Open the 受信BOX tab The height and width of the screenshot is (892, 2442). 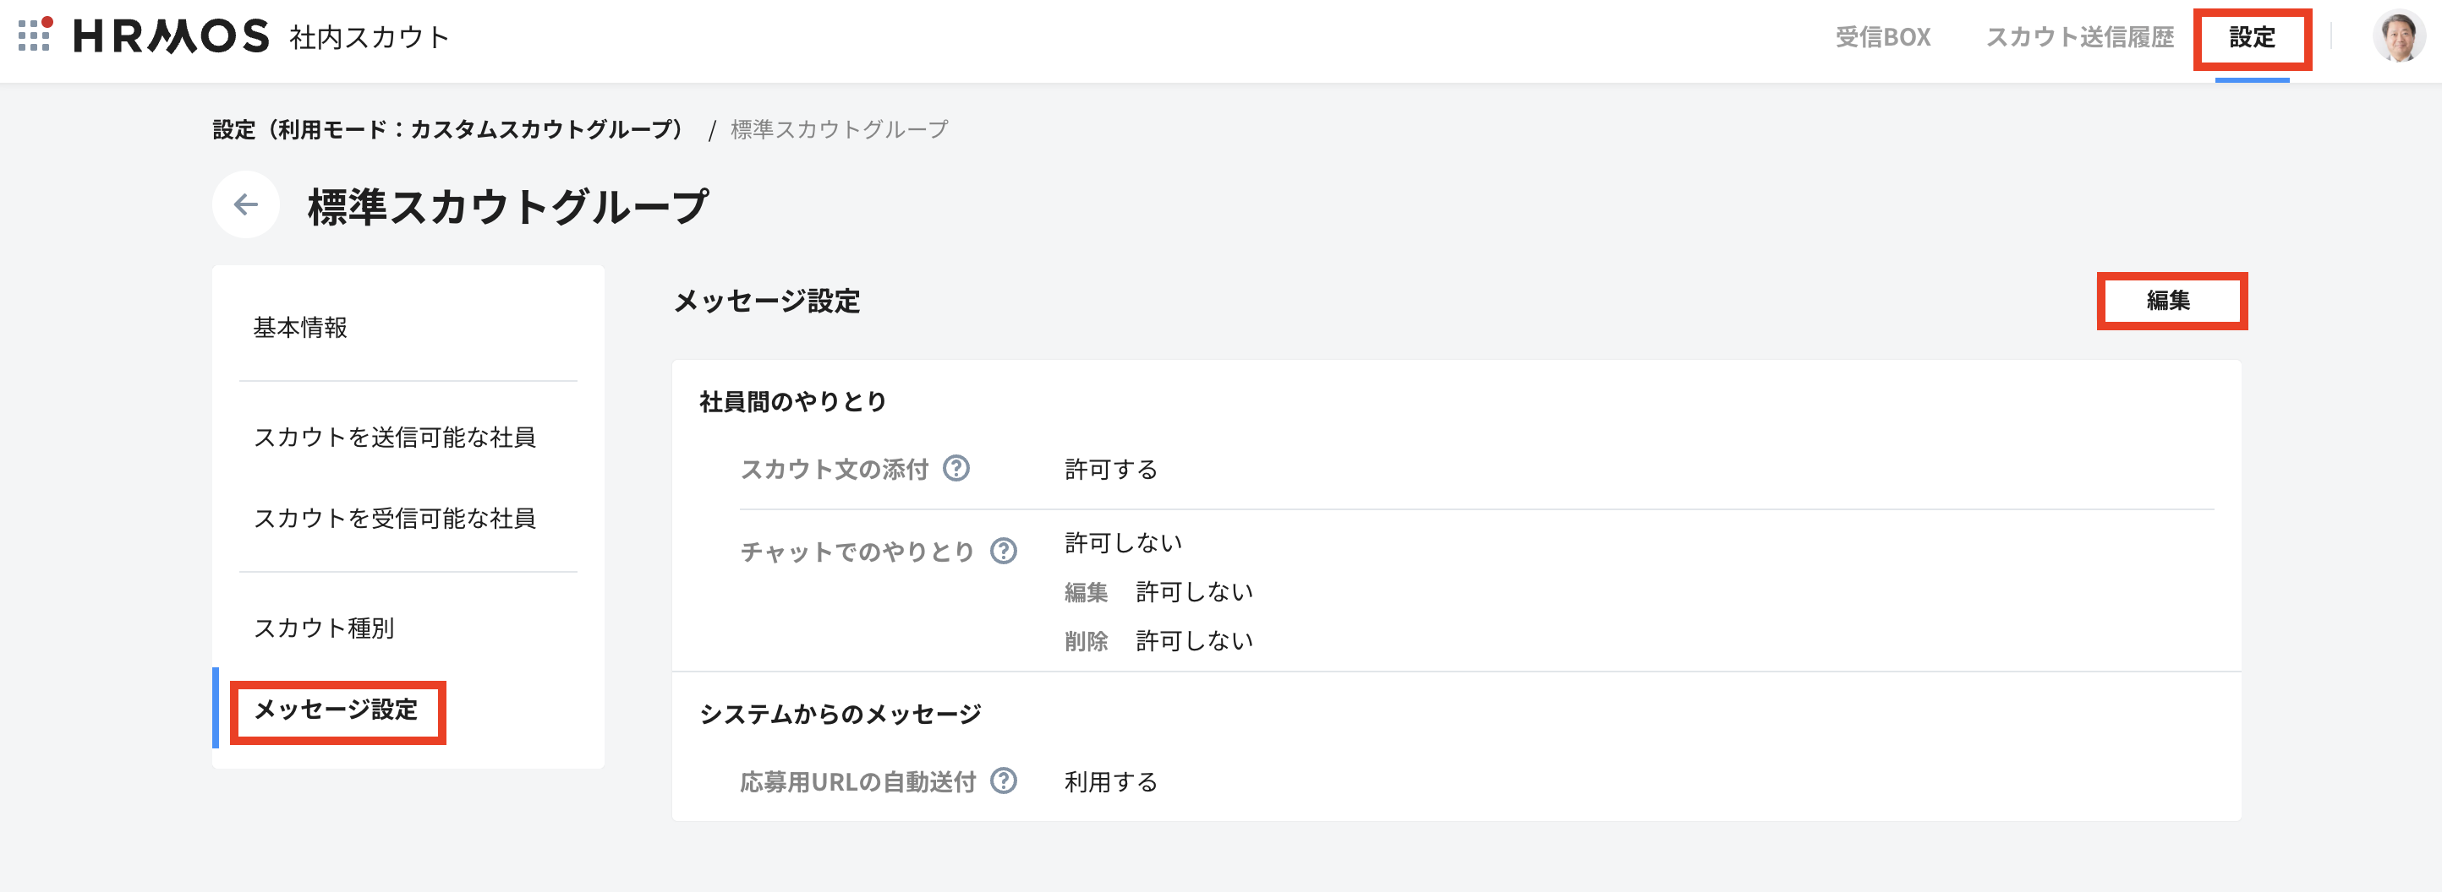point(1883,37)
